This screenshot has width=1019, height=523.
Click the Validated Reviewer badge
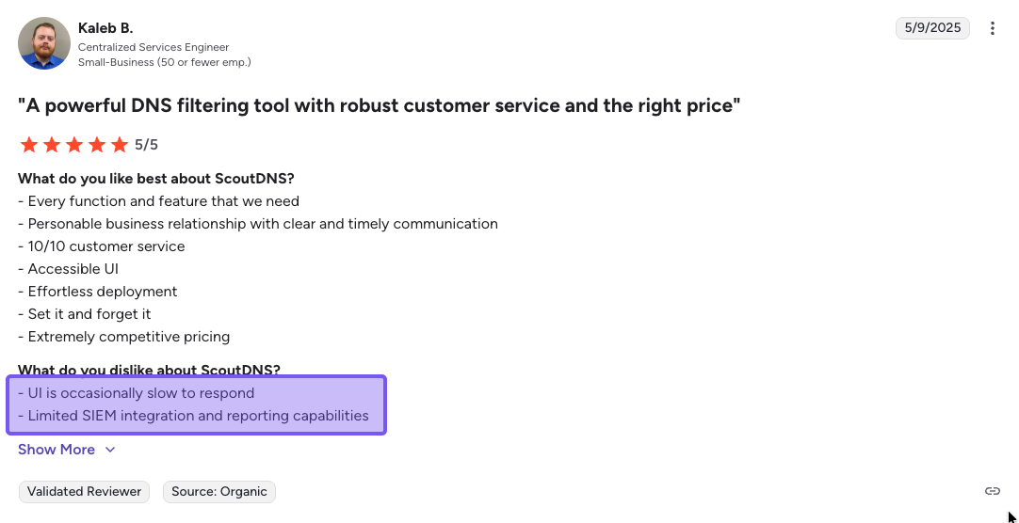point(84,491)
